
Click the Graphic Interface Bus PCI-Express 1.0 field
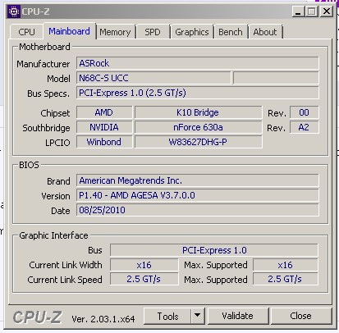pos(214,250)
